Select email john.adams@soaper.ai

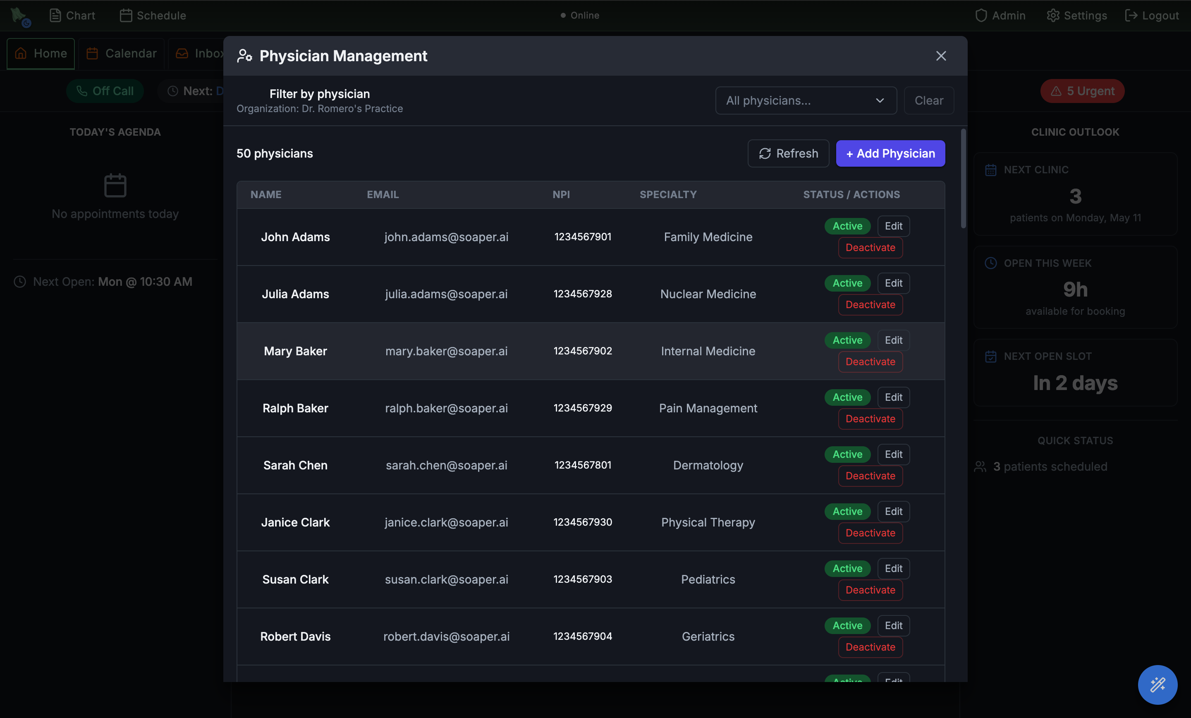pyautogui.click(x=446, y=237)
